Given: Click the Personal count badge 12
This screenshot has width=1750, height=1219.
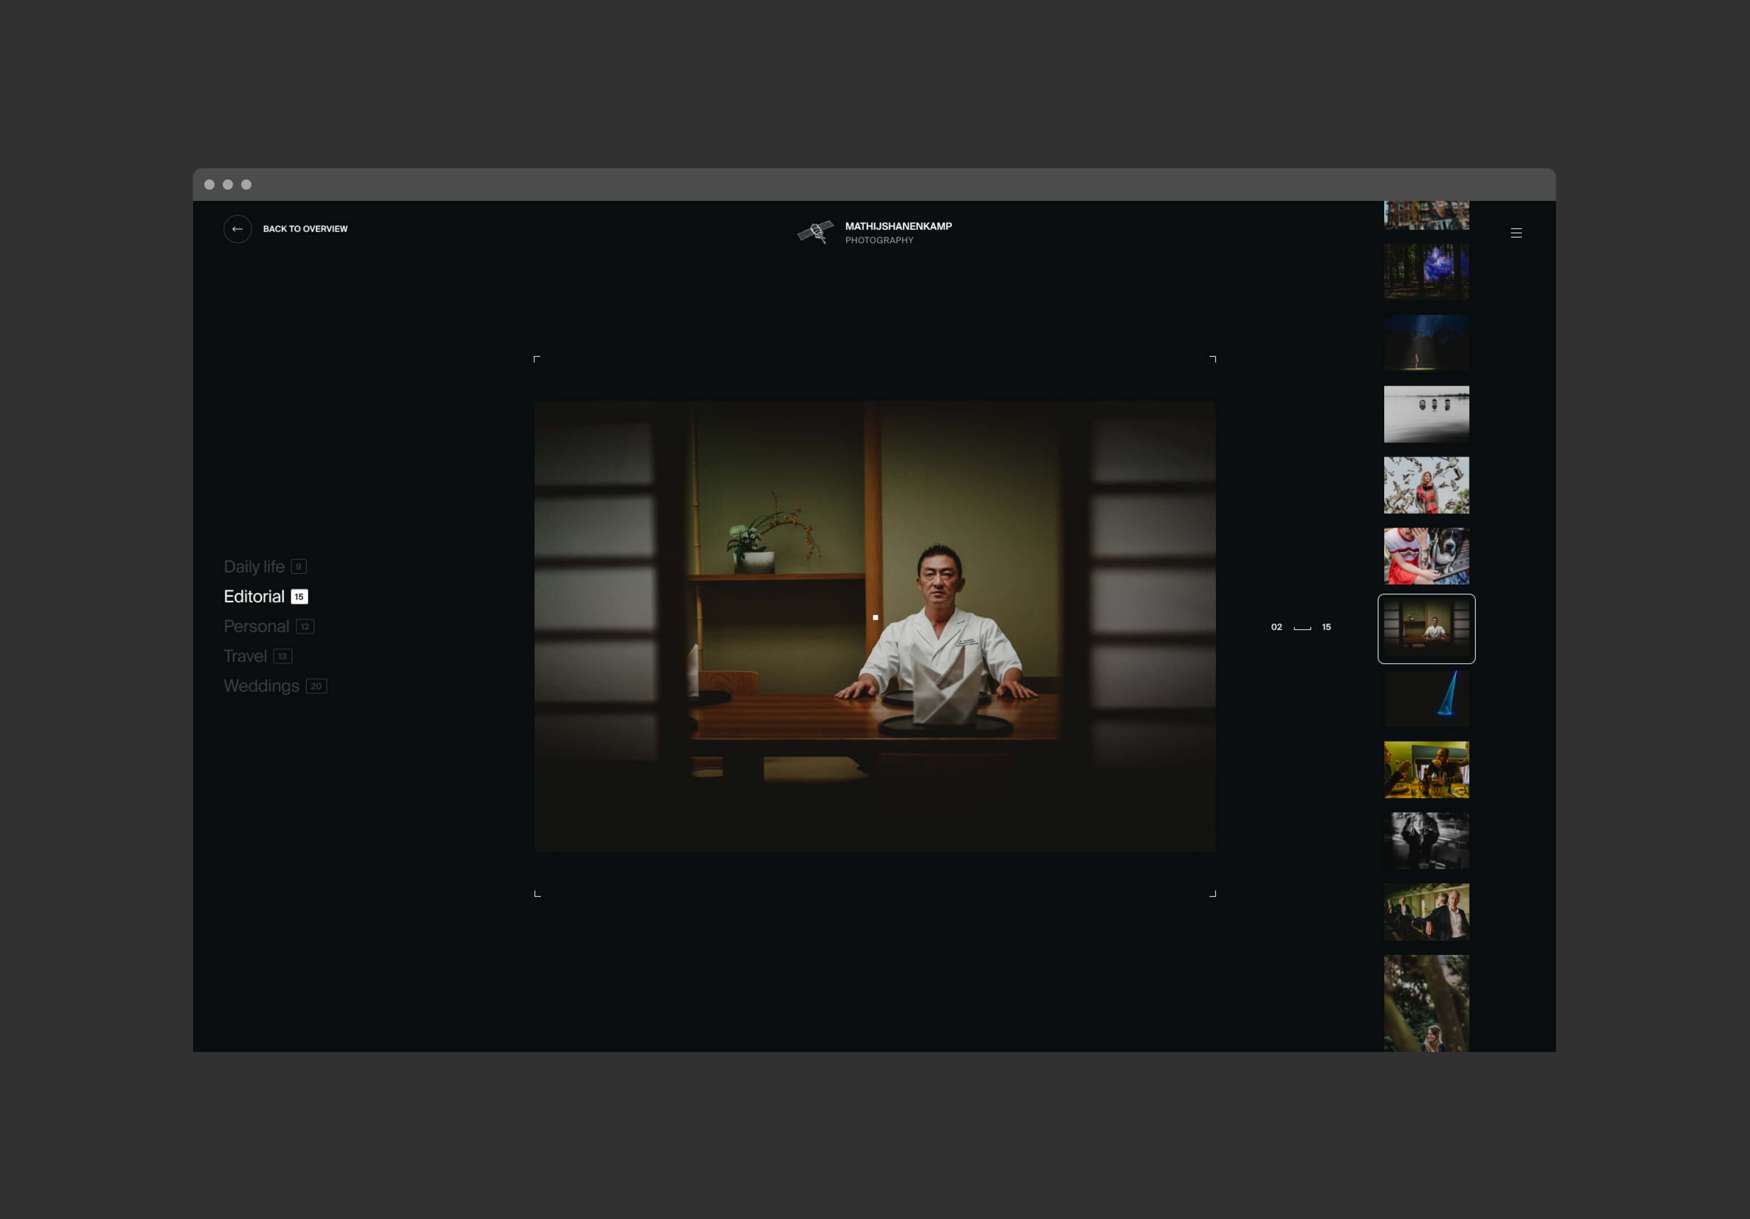Looking at the screenshot, I should pos(304,626).
